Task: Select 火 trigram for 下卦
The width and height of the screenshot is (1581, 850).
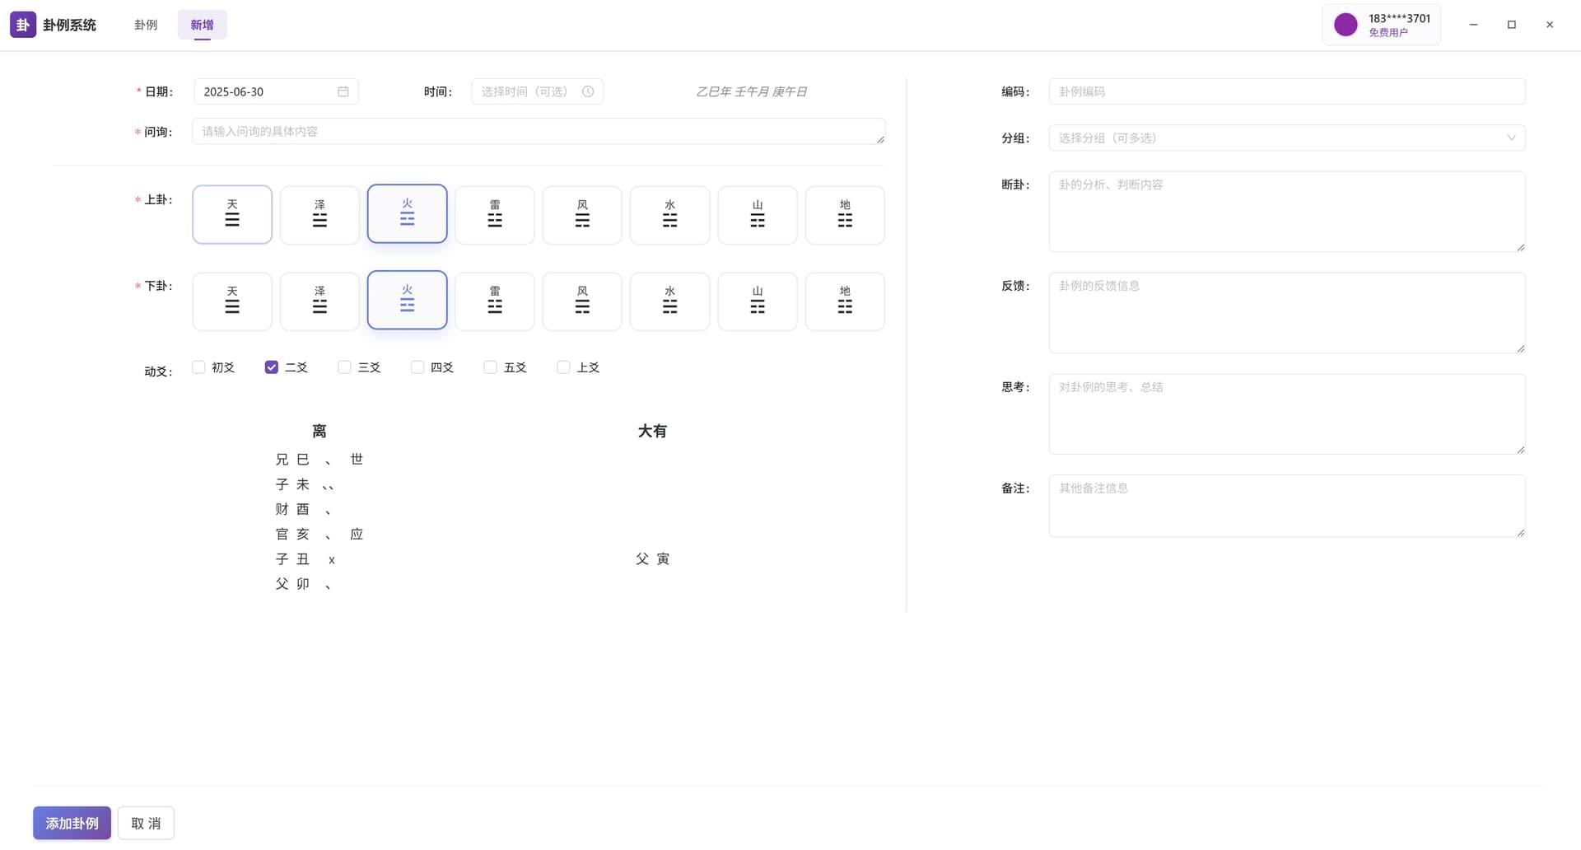Action: [408, 300]
